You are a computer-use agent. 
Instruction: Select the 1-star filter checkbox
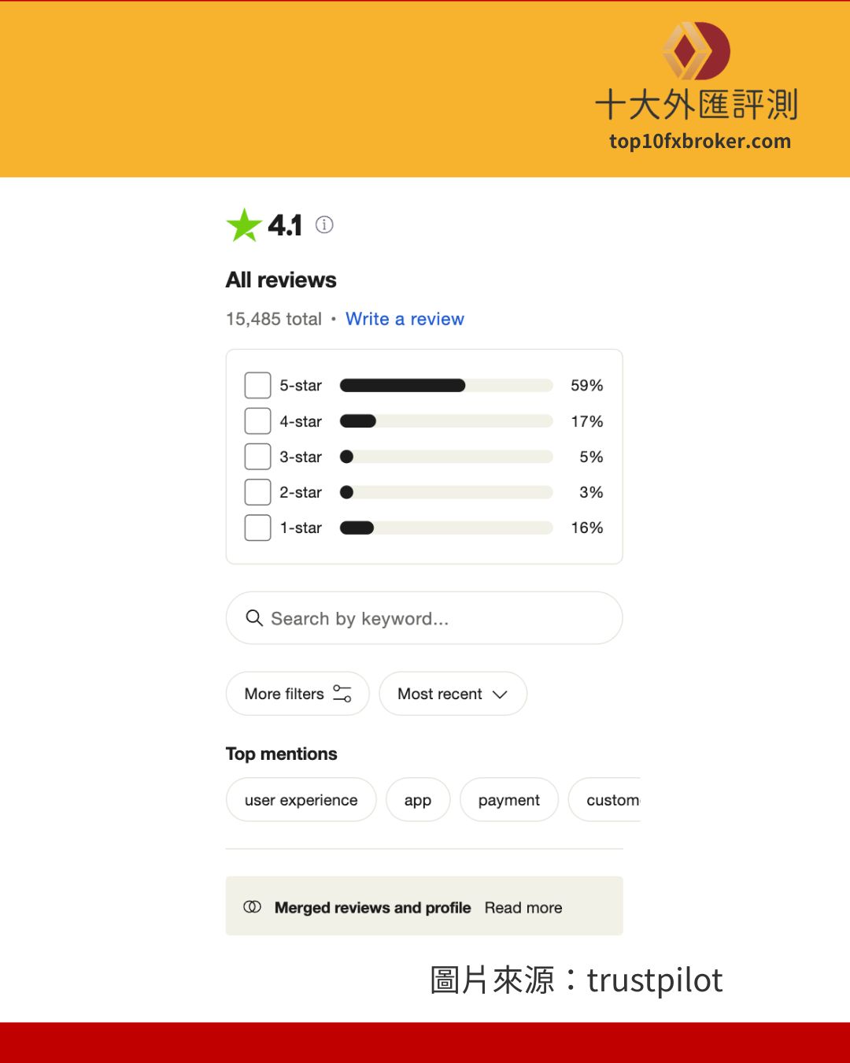tap(257, 528)
